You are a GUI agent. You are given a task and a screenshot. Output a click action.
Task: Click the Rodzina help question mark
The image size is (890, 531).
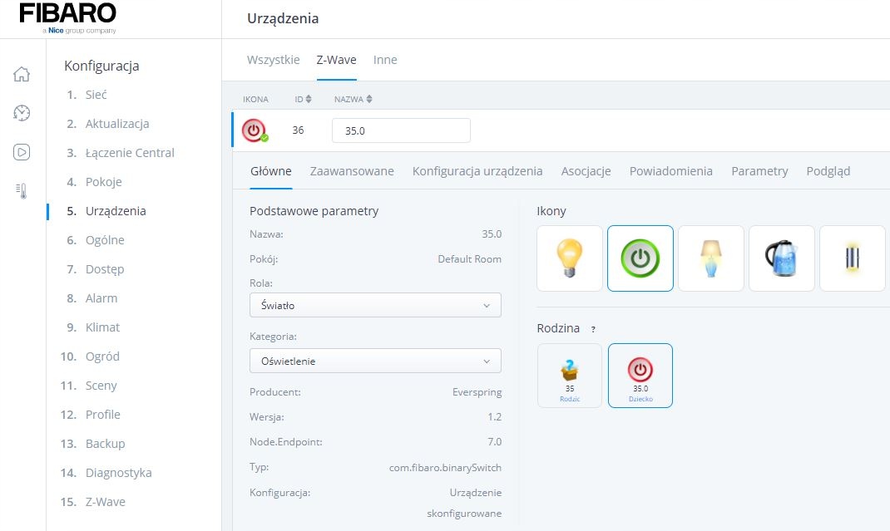(x=593, y=329)
